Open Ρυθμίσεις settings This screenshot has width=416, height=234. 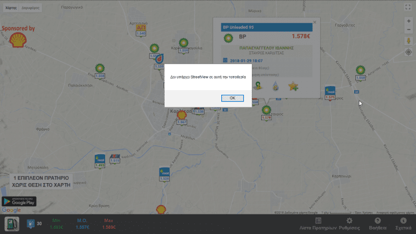coord(350,224)
